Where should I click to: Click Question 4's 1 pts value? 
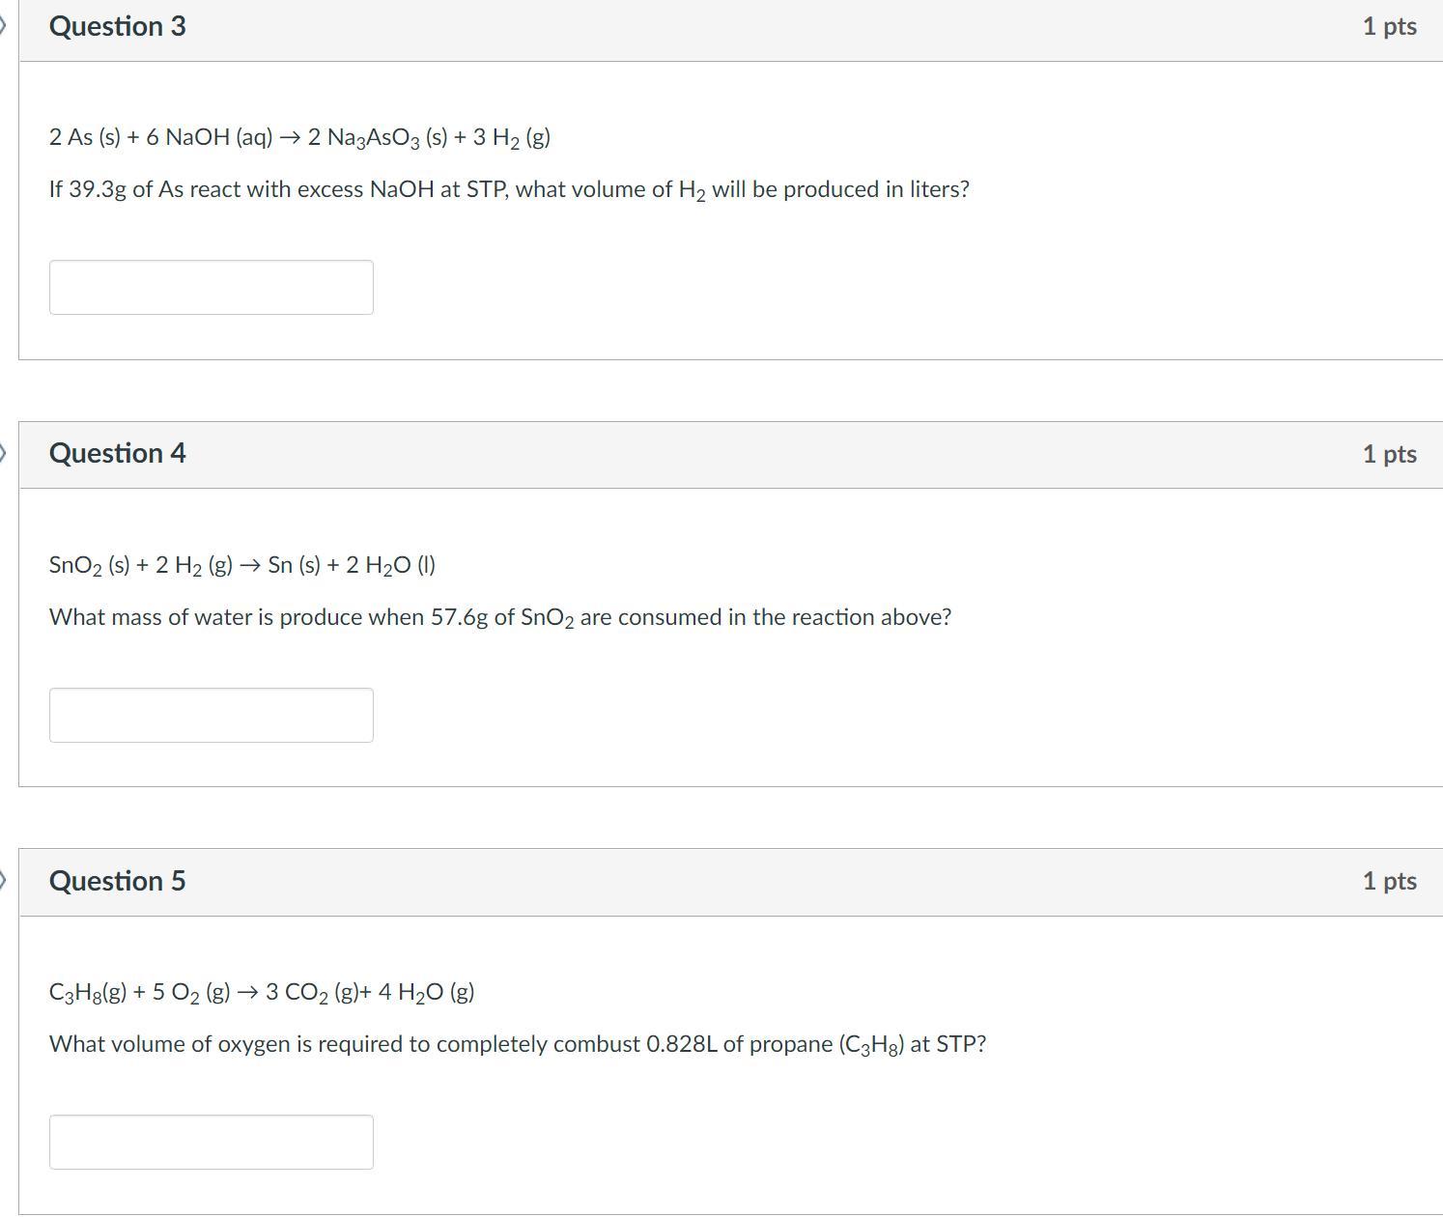click(1389, 454)
